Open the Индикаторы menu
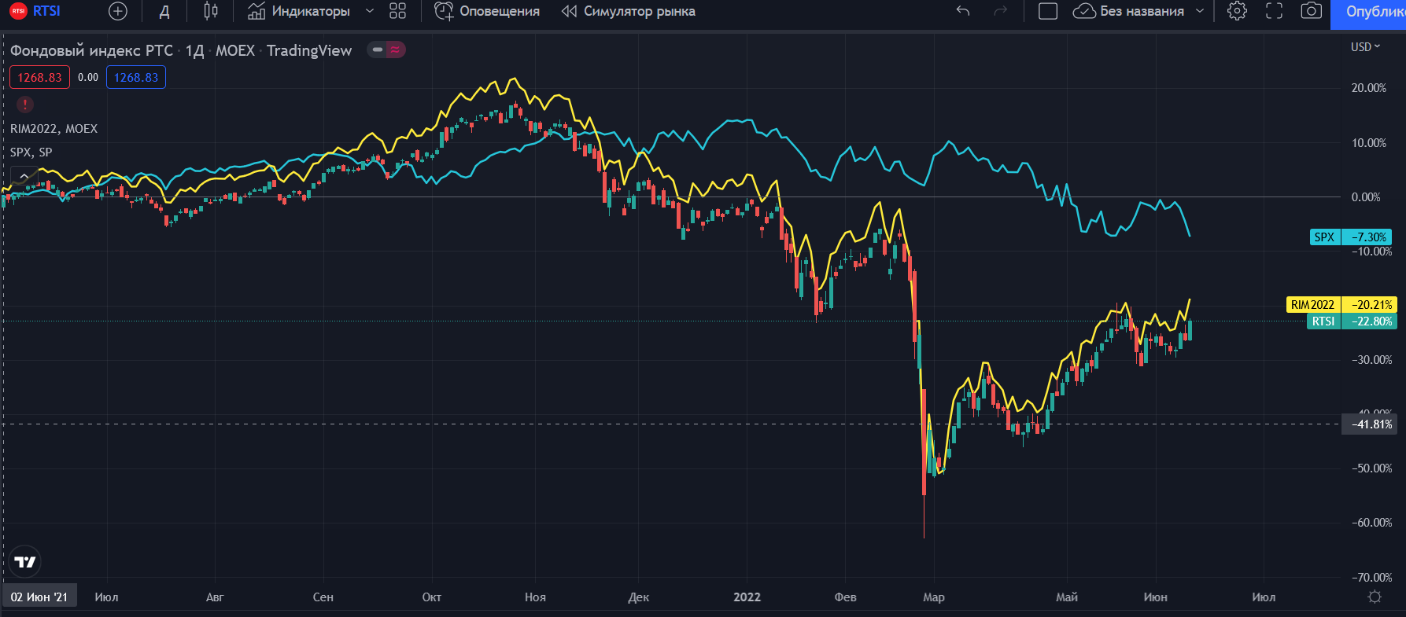Viewport: 1406px width, 617px height. point(300,11)
